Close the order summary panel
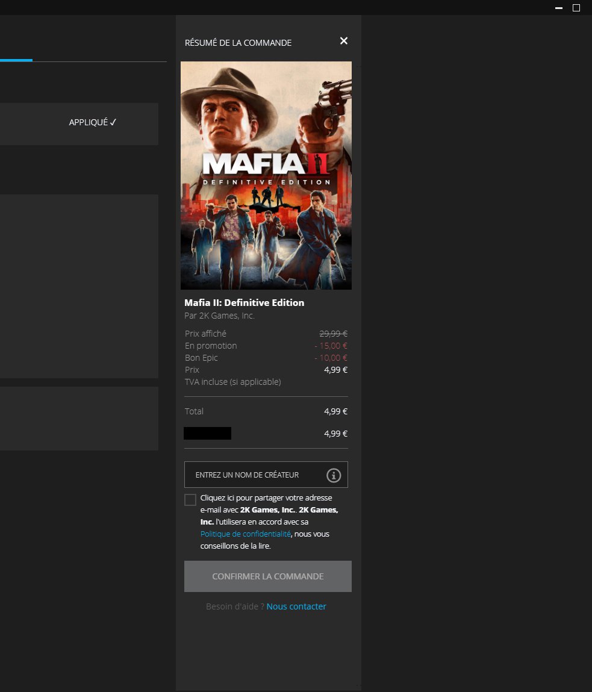The width and height of the screenshot is (592, 692). 344,41
